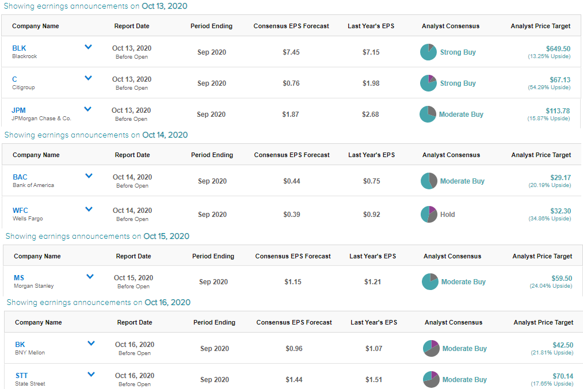Expand the BLK Blackrock row chevron
This screenshot has width=583, height=389.
tap(88, 47)
